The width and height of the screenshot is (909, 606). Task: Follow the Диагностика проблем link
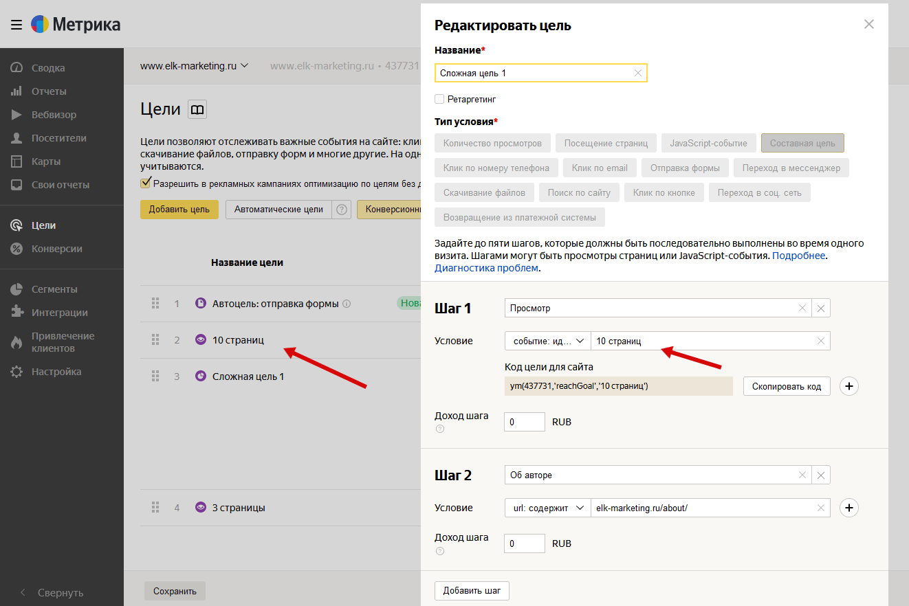[486, 268]
